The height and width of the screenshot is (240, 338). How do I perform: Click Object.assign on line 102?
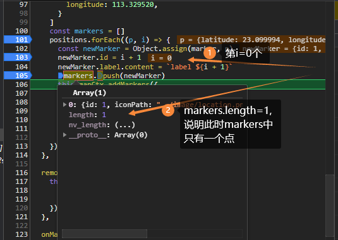point(160,49)
